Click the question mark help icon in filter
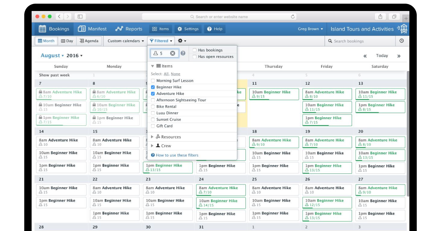 [x=183, y=54]
